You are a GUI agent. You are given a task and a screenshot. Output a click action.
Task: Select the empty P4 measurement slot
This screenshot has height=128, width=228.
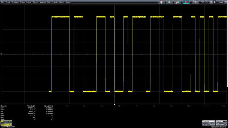(85, 106)
